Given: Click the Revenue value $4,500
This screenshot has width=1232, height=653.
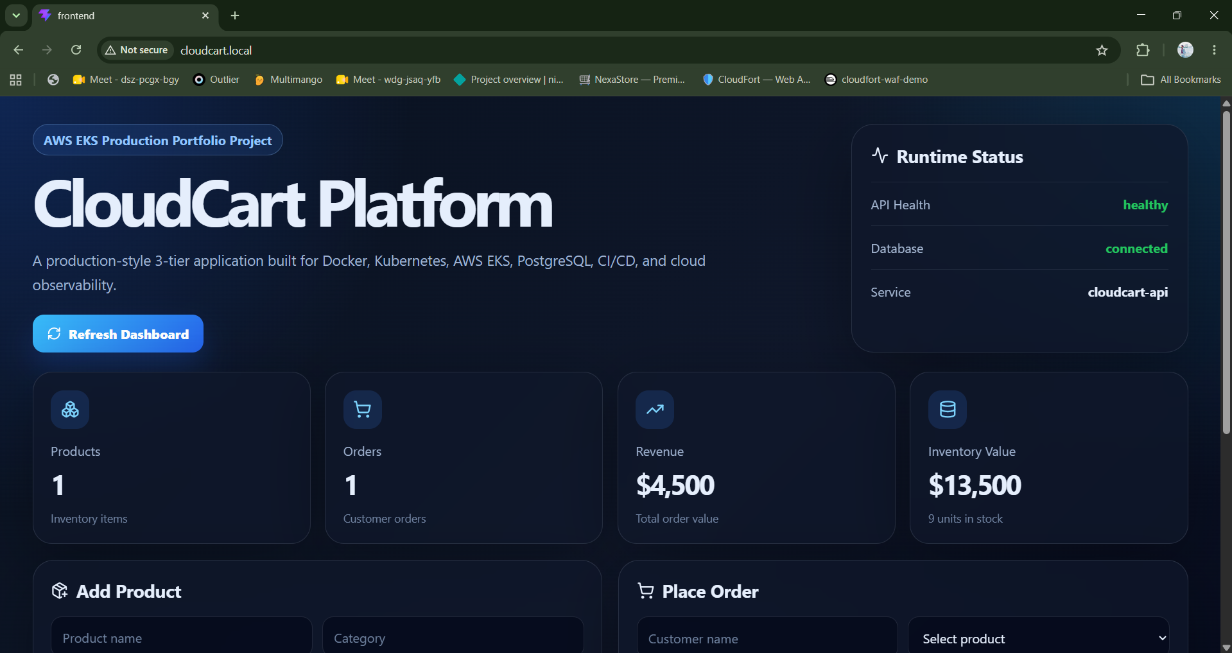Looking at the screenshot, I should 675,485.
